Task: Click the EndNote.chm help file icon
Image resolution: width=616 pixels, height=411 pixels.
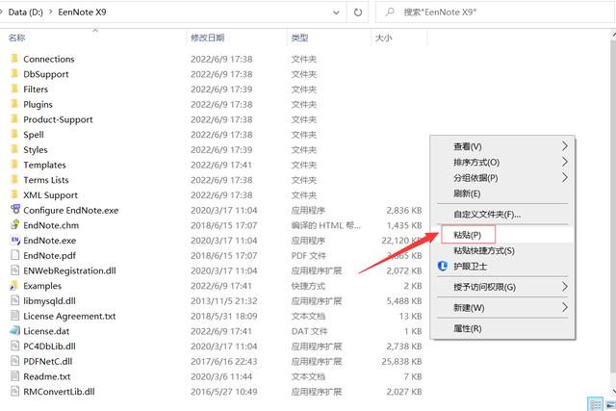Action: pyautogui.click(x=15, y=225)
